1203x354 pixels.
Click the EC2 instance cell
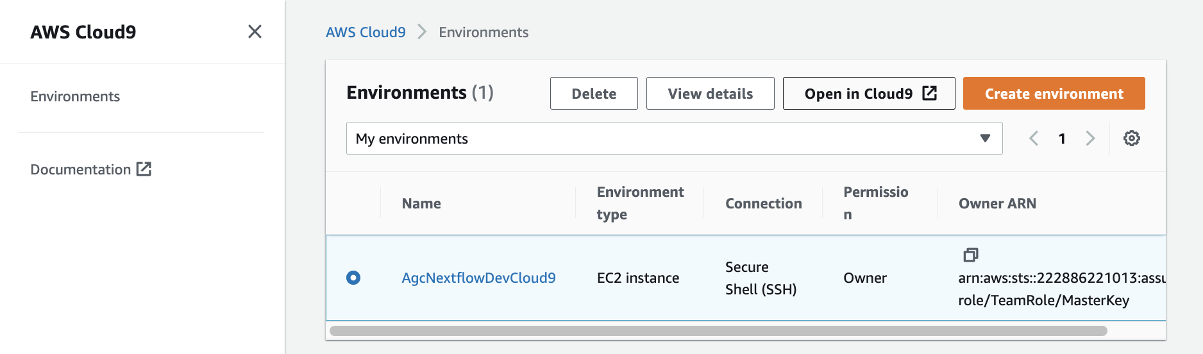click(638, 278)
